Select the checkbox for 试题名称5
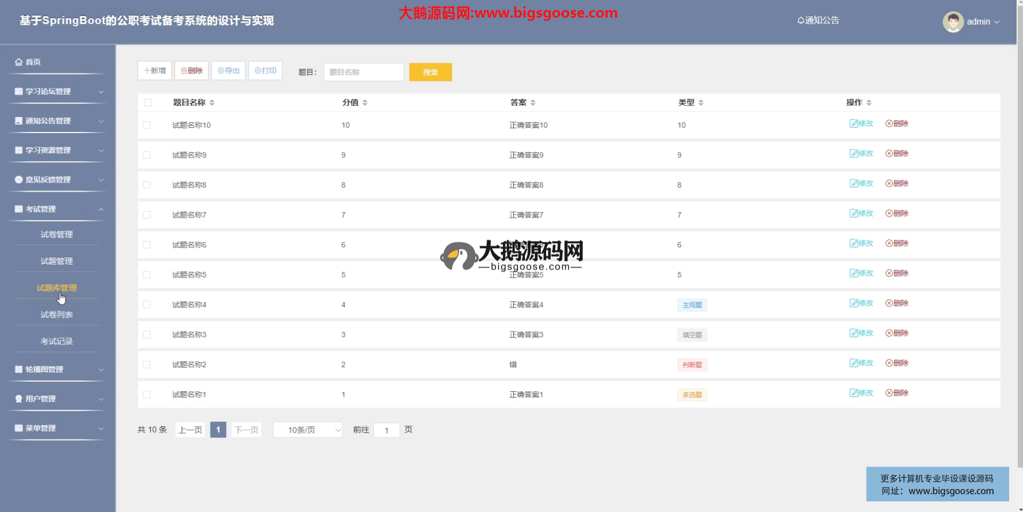1023x512 pixels. pyautogui.click(x=147, y=275)
